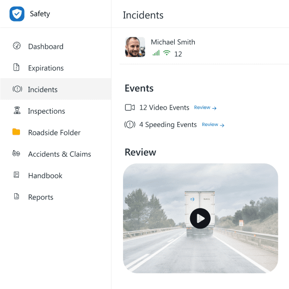
Task: Click the green cellular signal bars icon
Action: click(156, 53)
